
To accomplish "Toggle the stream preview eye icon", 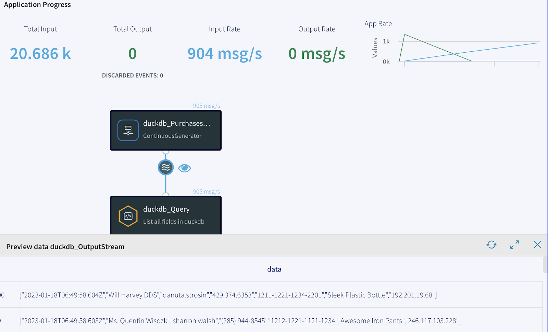I will tap(184, 168).
